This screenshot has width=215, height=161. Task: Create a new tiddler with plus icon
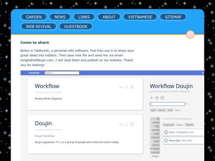(x=151, y=98)
